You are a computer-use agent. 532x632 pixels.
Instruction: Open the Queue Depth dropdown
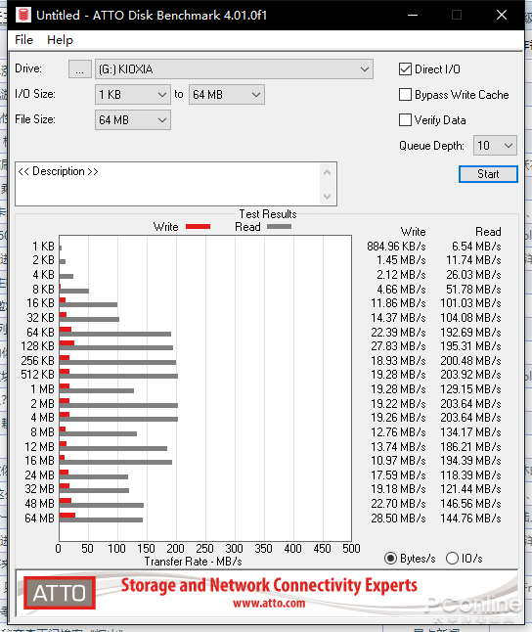coord(495,145)
